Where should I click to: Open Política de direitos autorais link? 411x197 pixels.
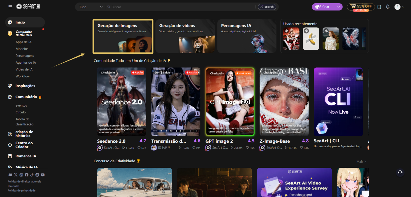coord(24,181)
